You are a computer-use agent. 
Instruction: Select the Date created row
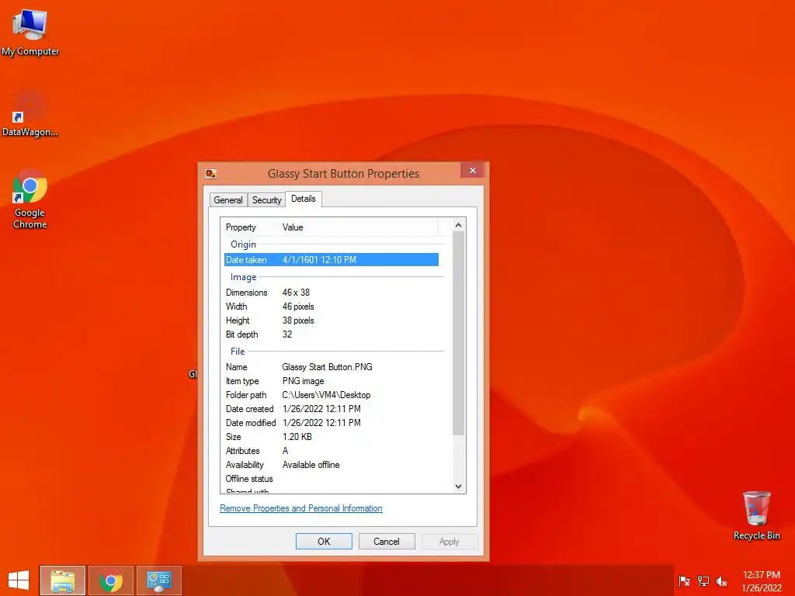(x=332, y=409)
